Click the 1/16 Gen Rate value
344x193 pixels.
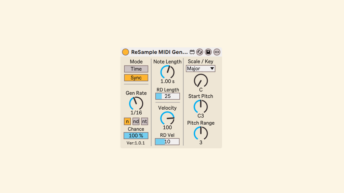click(x=136, y=113)
